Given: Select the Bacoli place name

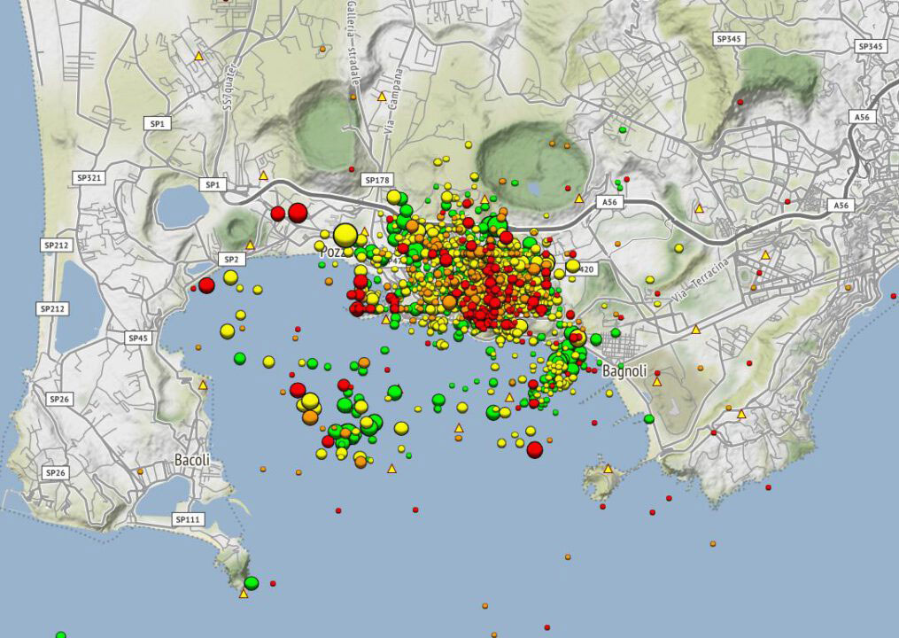Looking at the screenshot, I should click(192, 460).
